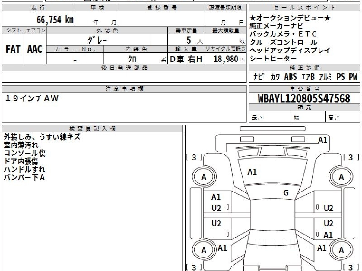The height and width of the screenshot is (271, 362).
Task: Select the 走行 column header
Action: pos(38,8)
